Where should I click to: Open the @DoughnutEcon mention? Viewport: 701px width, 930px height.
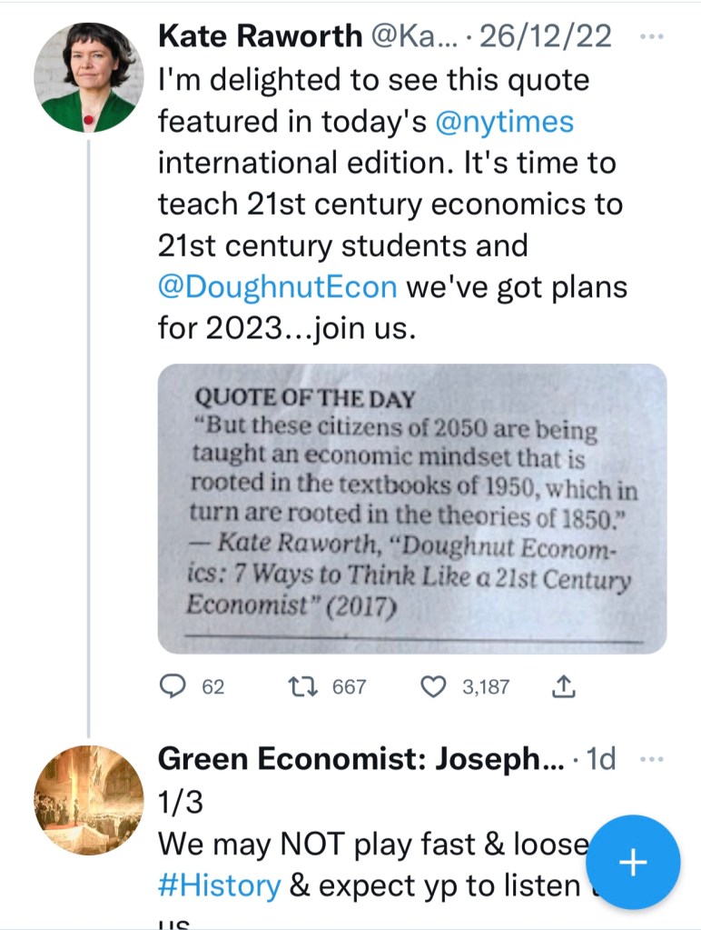[x=277, y=286]
